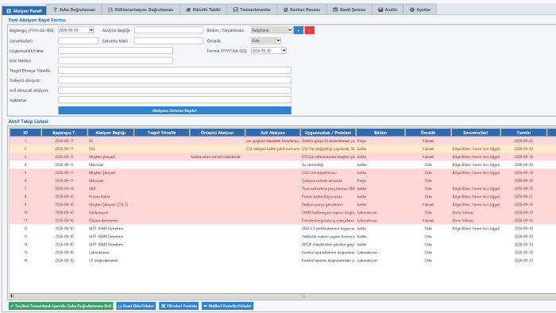Click the Kök Neden input field

pyautogui.click(x=116, y=60)
